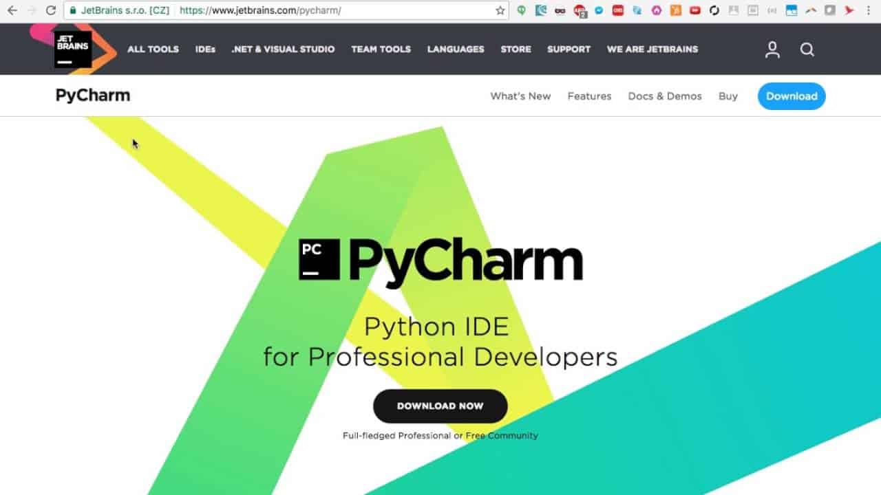Click the PyCharm product title link
The image size is (881, 495).
[x=93, y=96]
